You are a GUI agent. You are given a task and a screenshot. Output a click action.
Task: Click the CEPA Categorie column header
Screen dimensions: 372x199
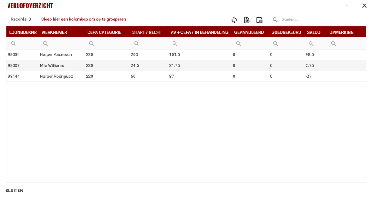104,32
